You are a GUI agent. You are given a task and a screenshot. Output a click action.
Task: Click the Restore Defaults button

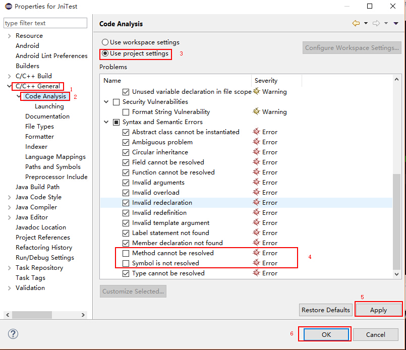pyautogui.click(x=325, y=310)
